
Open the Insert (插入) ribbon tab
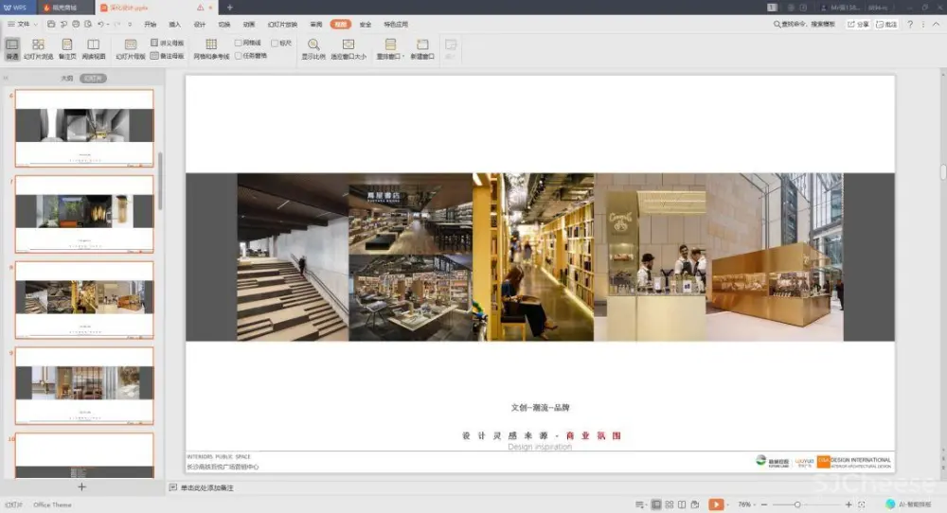coord(174,24)
